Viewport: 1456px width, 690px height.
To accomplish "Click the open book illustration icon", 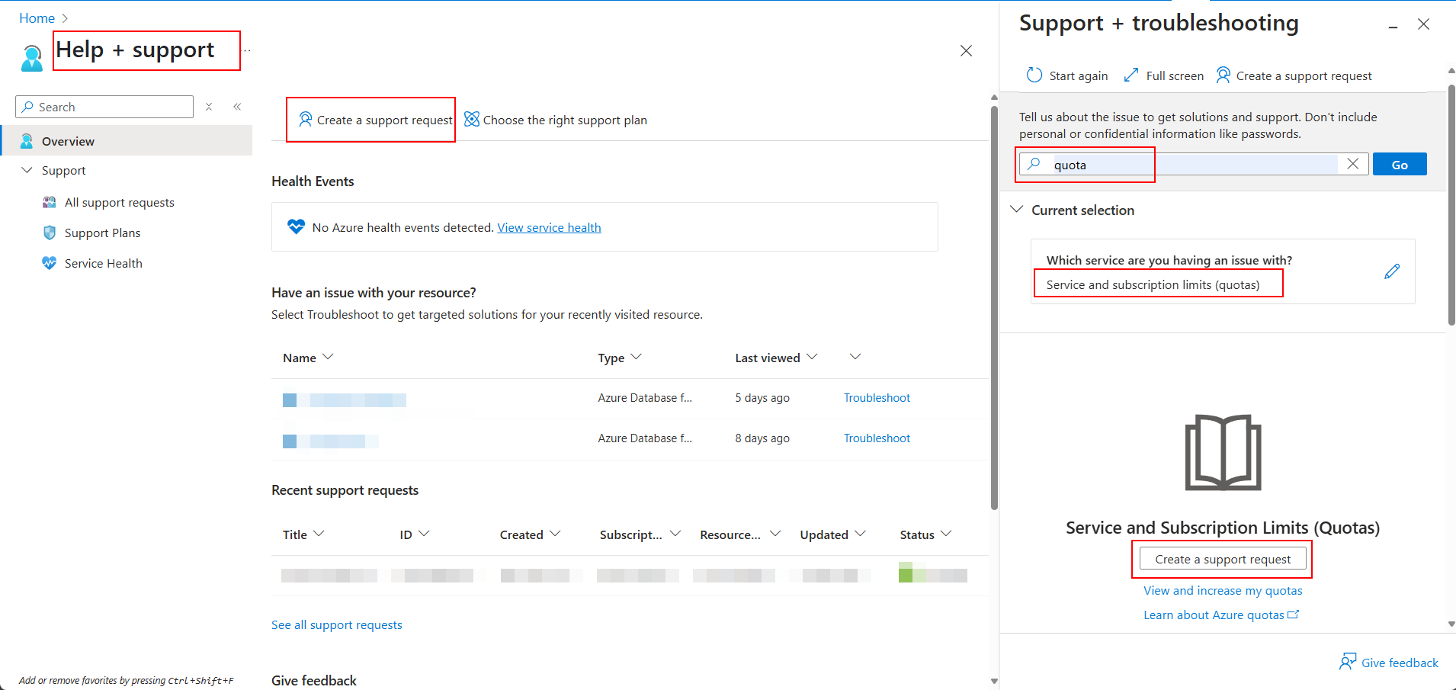I will click(1223, 453).
